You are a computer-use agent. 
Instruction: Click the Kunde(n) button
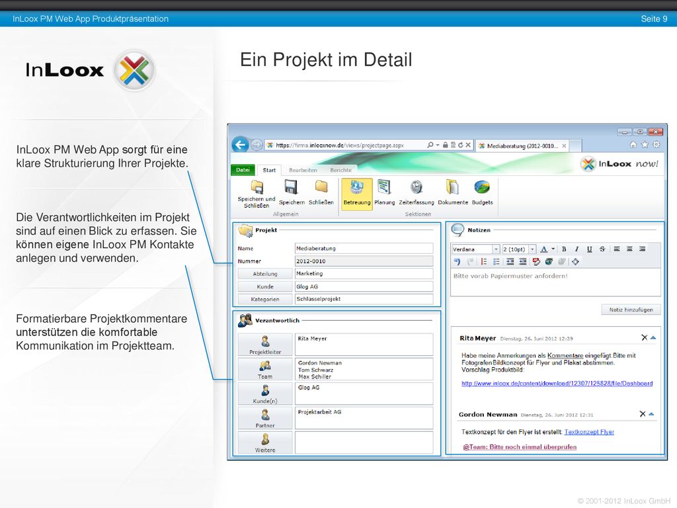[x=264, y=394]
